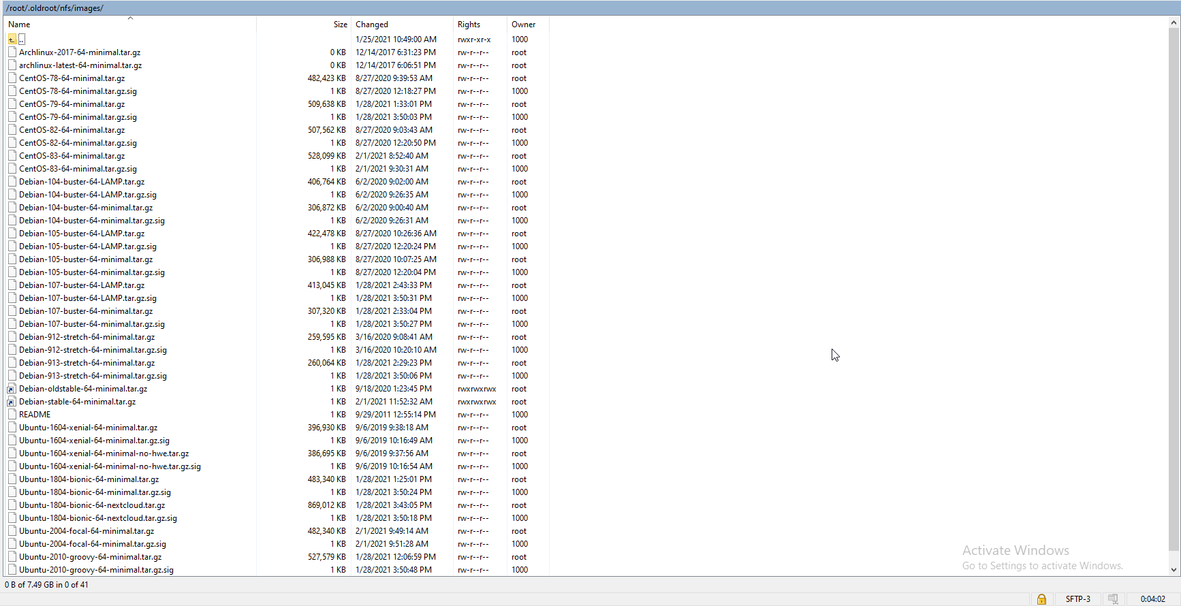
Task: Select file Debian-913-stretch-64-minimal.tar.gz
Action: click(86, 363)
